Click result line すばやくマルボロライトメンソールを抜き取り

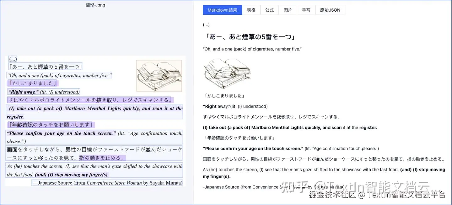tap(272, 117)
